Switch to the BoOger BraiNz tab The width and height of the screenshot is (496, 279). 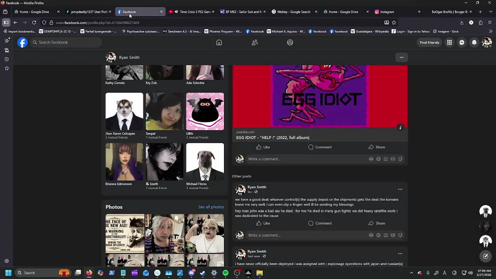[449, 12]
